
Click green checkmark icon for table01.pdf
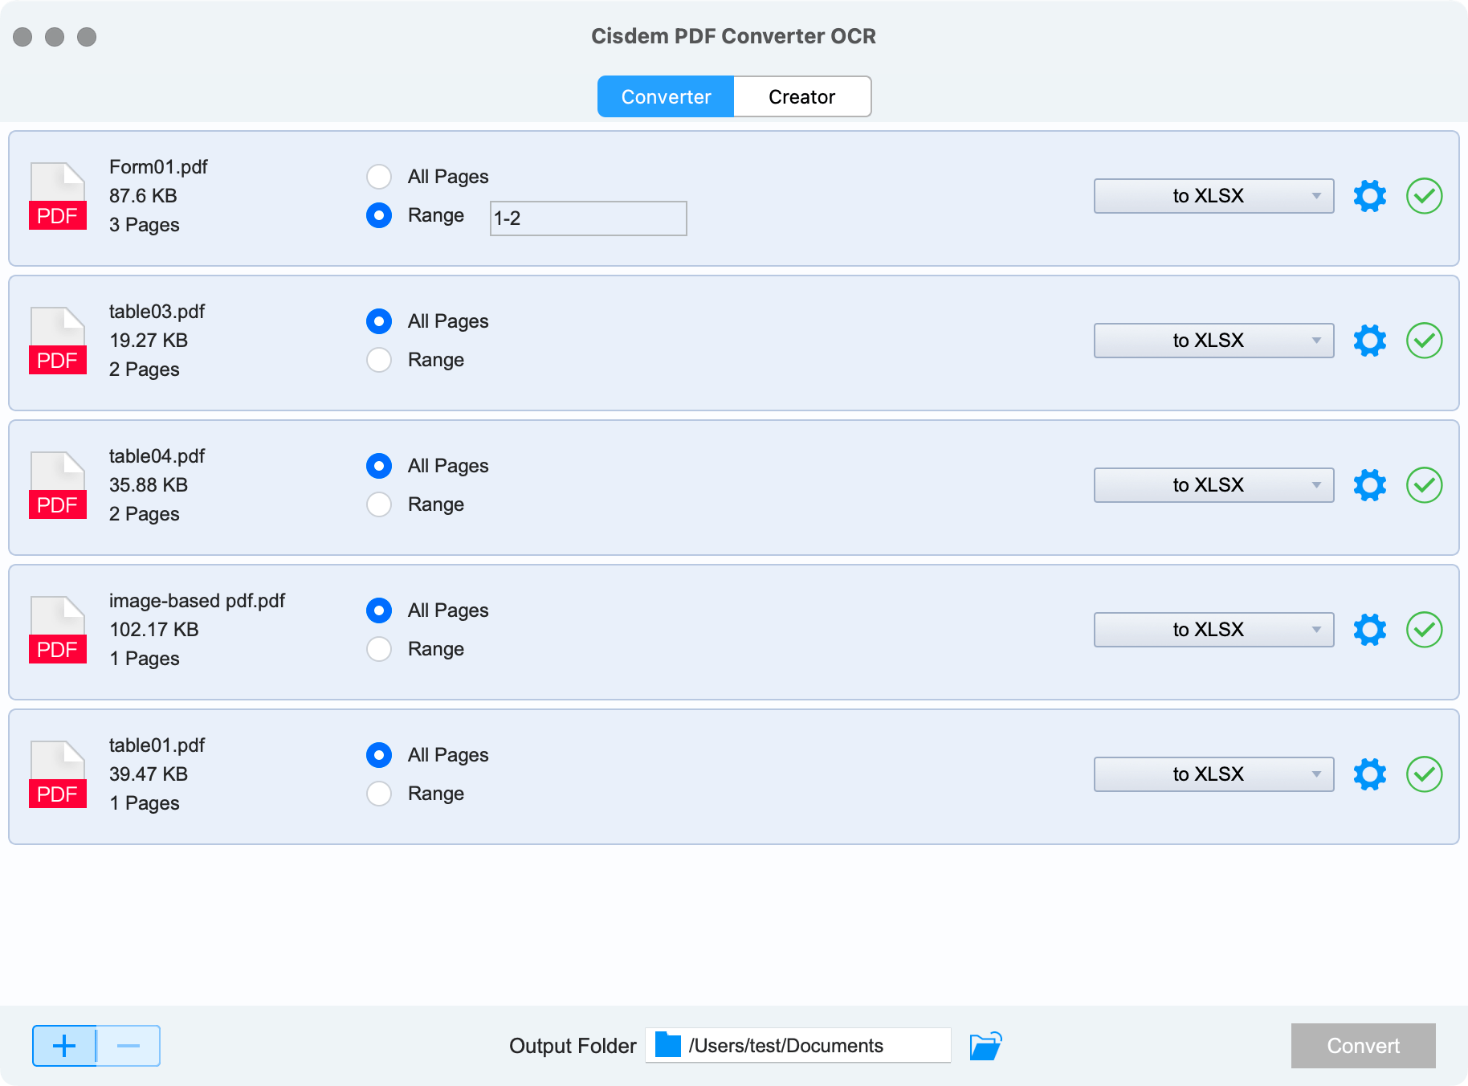1424,774
